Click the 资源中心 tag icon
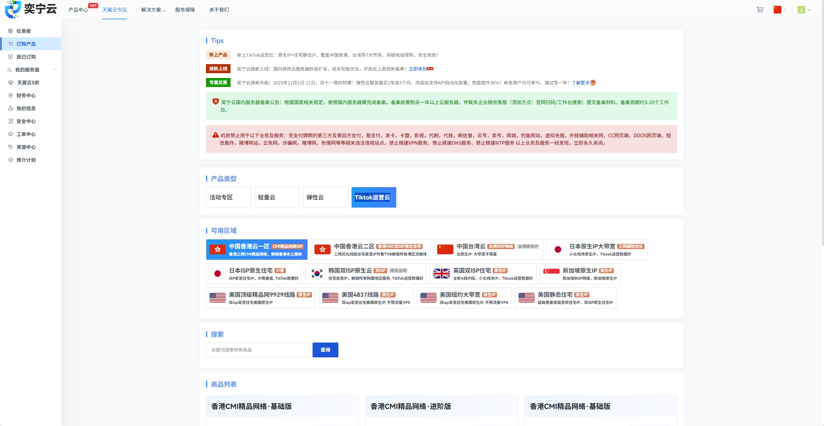 pos(10,147)
